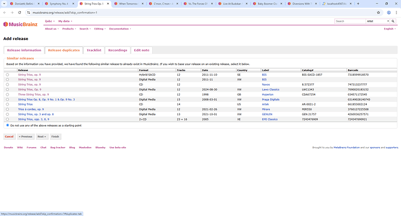401x216 pixels.
Task: Expand the Editing menu
Action: [x=100, y=29]
